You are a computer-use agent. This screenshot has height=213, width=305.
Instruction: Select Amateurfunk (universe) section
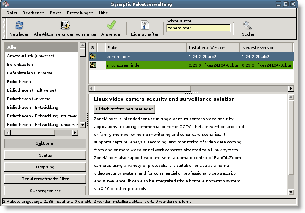[42, 56]
